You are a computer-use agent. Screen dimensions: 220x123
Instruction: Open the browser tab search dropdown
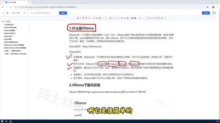(2, 2)
